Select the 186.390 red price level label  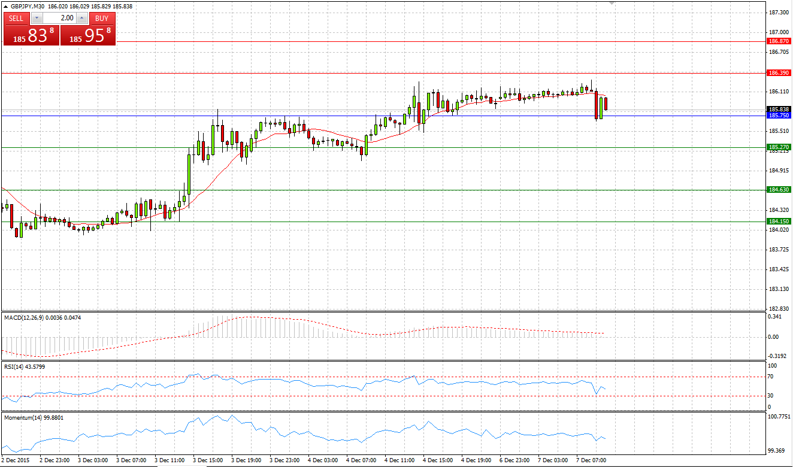click(779, 73)
